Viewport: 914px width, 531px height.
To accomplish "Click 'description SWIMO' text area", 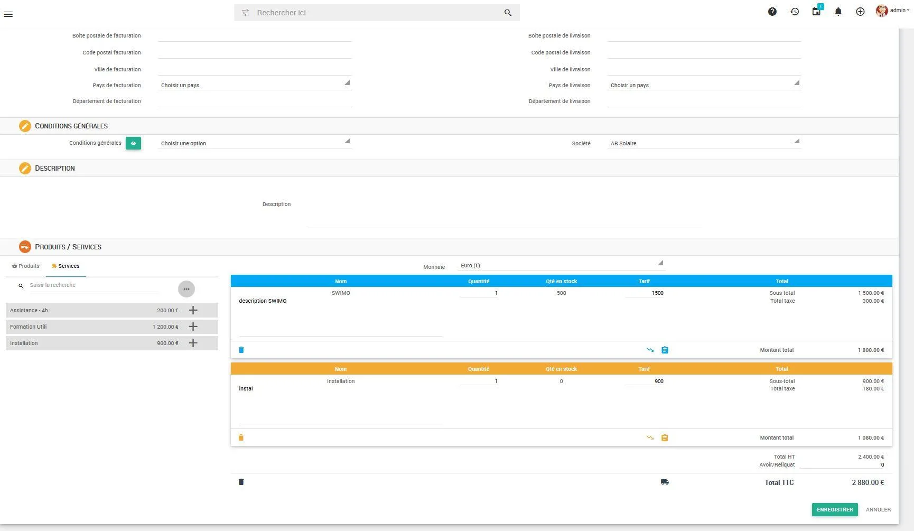I will [x=341, y=316].
